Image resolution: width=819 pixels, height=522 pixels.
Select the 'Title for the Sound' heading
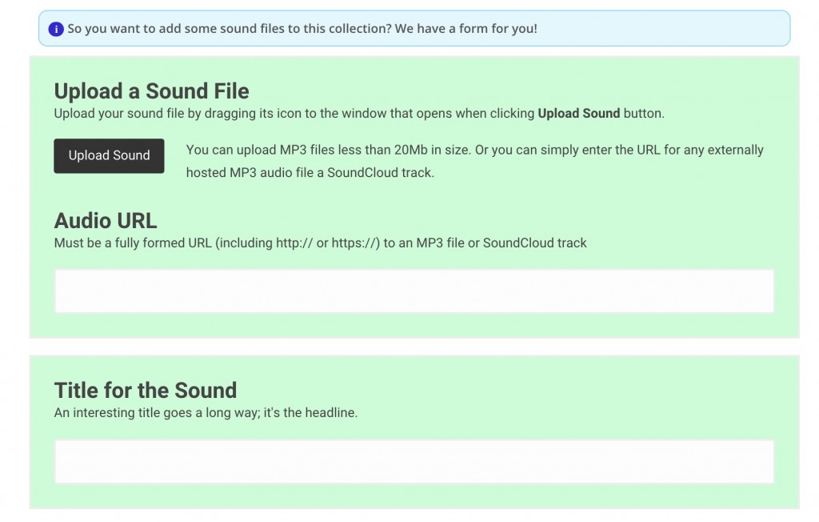[x=145, y=390]
